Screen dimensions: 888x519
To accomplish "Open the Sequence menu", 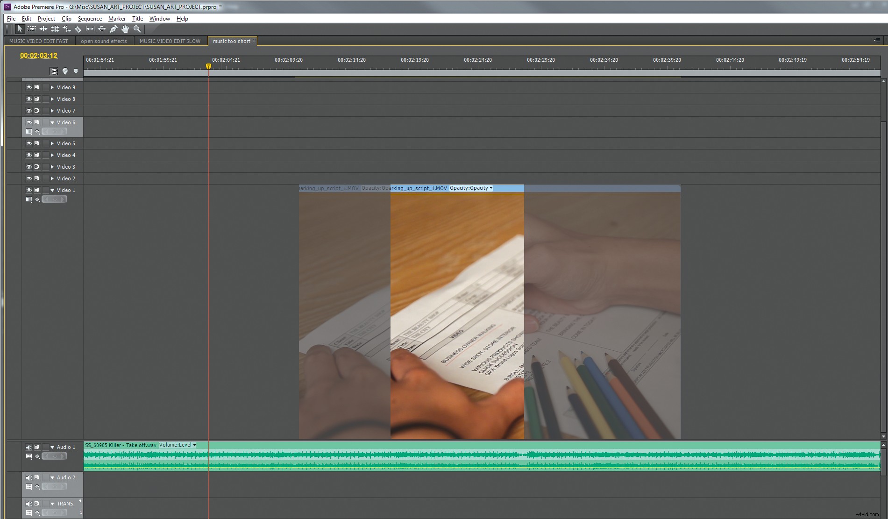I will pos(90,19).
